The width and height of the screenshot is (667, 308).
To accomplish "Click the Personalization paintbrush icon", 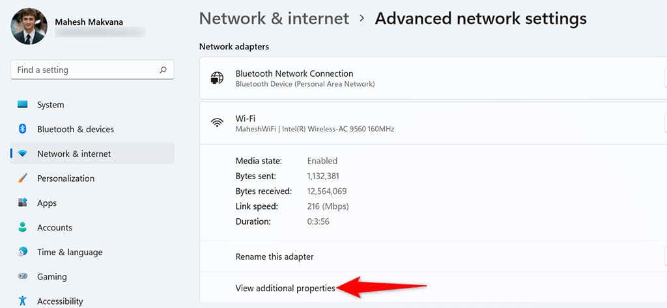I will coord(23,178).
